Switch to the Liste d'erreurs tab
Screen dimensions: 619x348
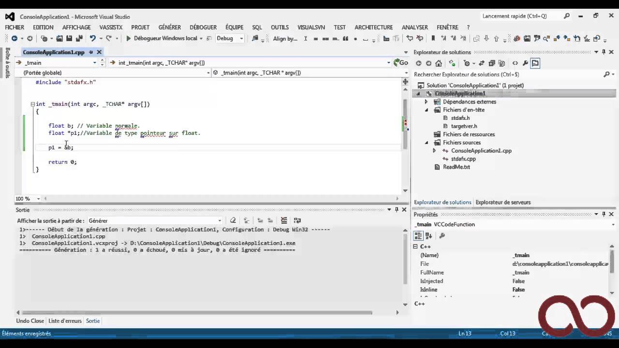tap(65, 321)
